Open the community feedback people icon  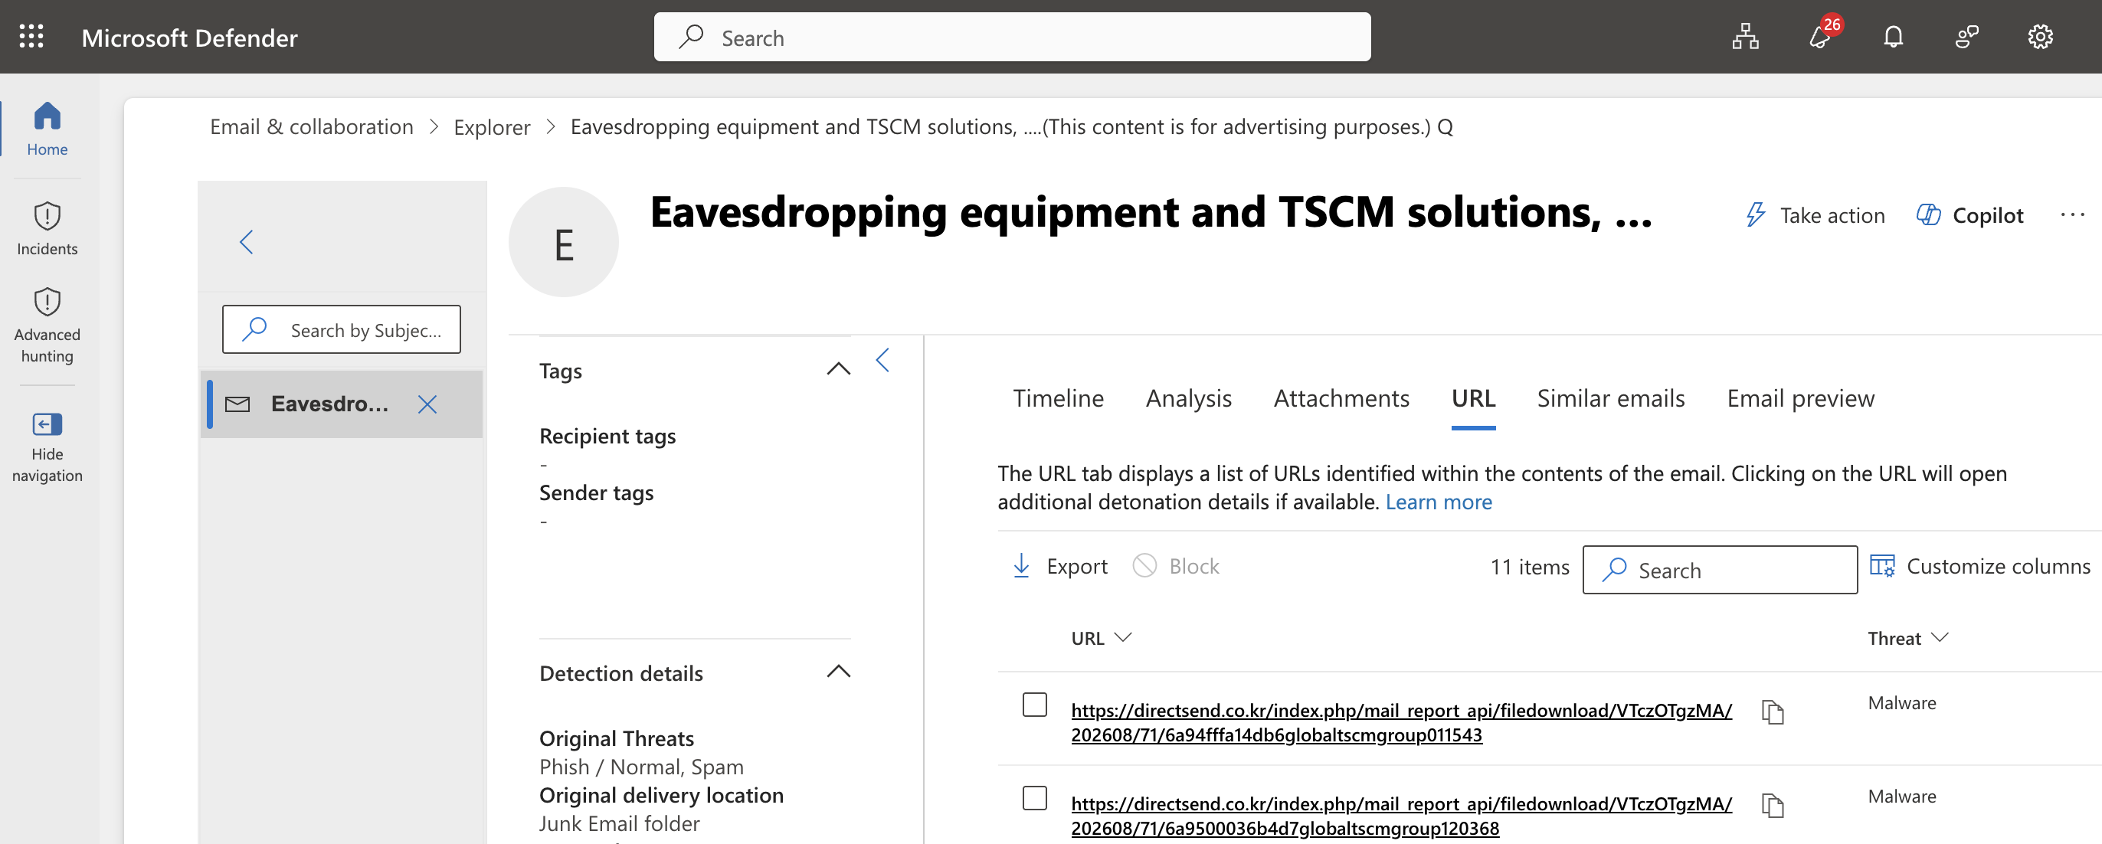coord(1966,37)
